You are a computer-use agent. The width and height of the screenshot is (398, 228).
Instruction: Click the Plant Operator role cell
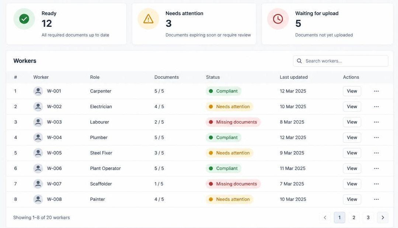[105, 168]
